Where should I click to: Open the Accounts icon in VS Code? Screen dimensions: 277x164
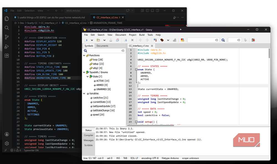pyautogui.click(x=7, y=134)
